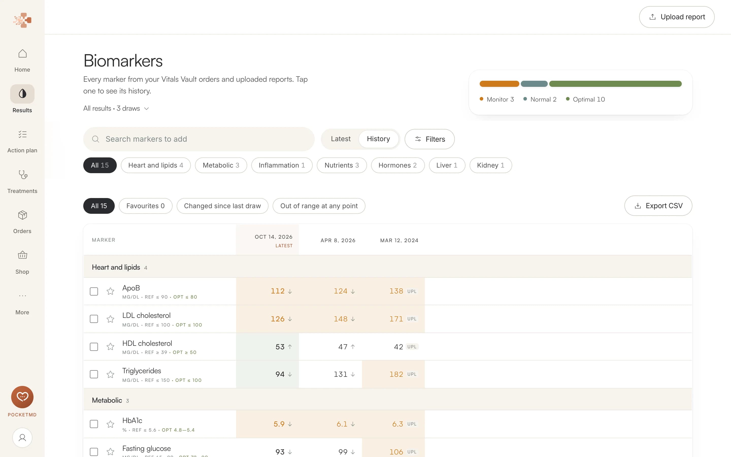731x457 pixels.
Task: Open the Filters panel
Action: point(429,139)
